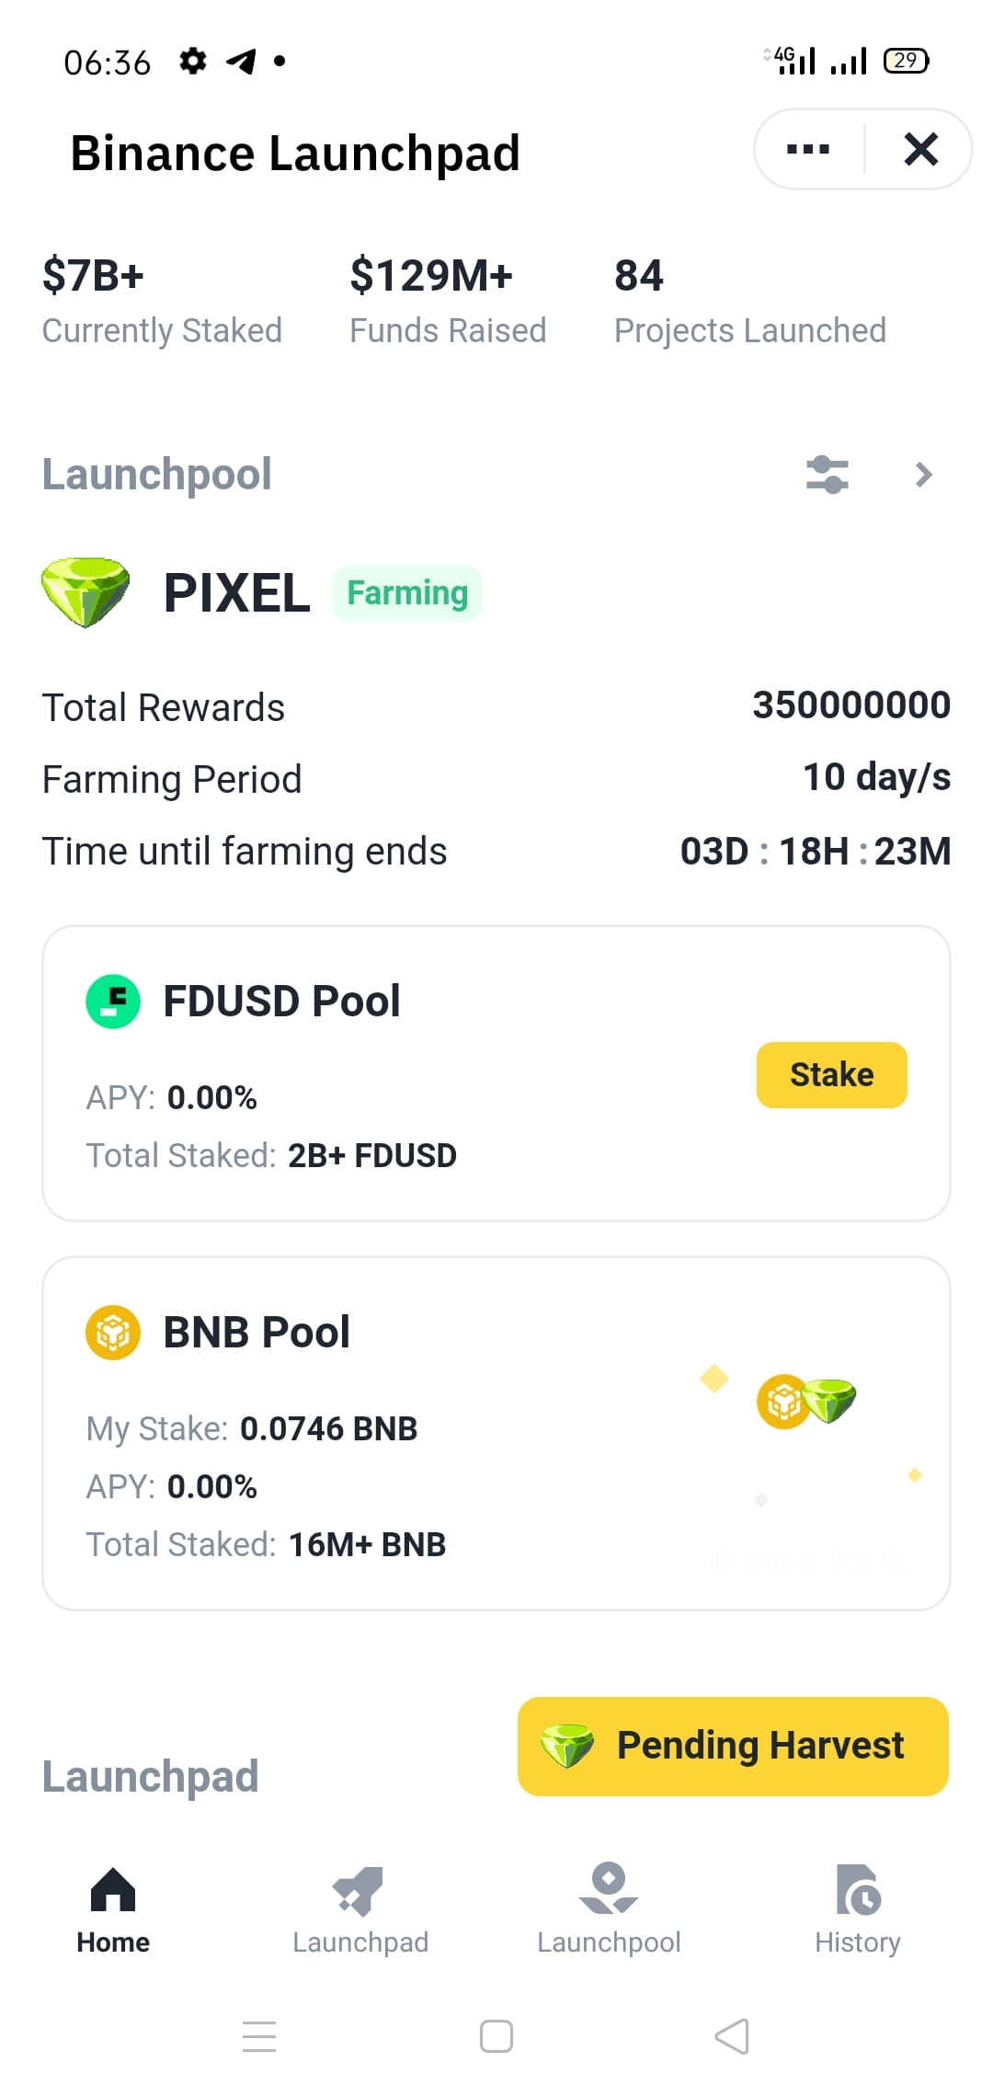Switch to the Launchpad rocket tab
Image resolution: width=993 pixels, height=2097 pixels.
[x=360, y=1909]
